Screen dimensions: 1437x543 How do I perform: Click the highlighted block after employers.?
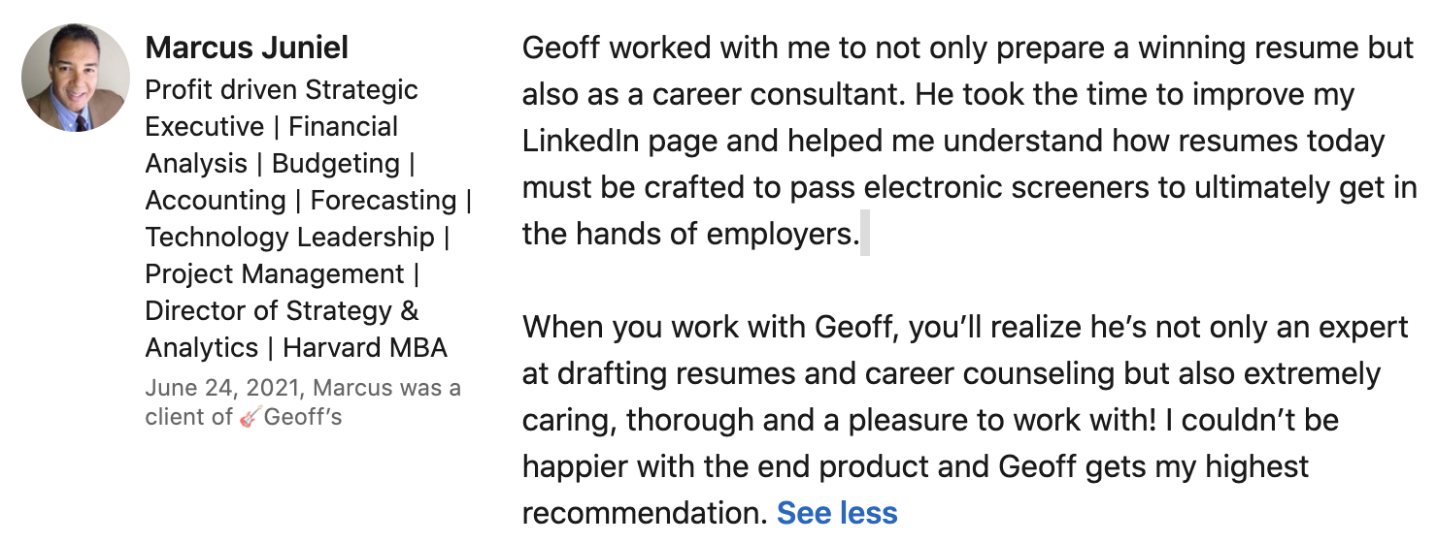[x=865, y=234]
